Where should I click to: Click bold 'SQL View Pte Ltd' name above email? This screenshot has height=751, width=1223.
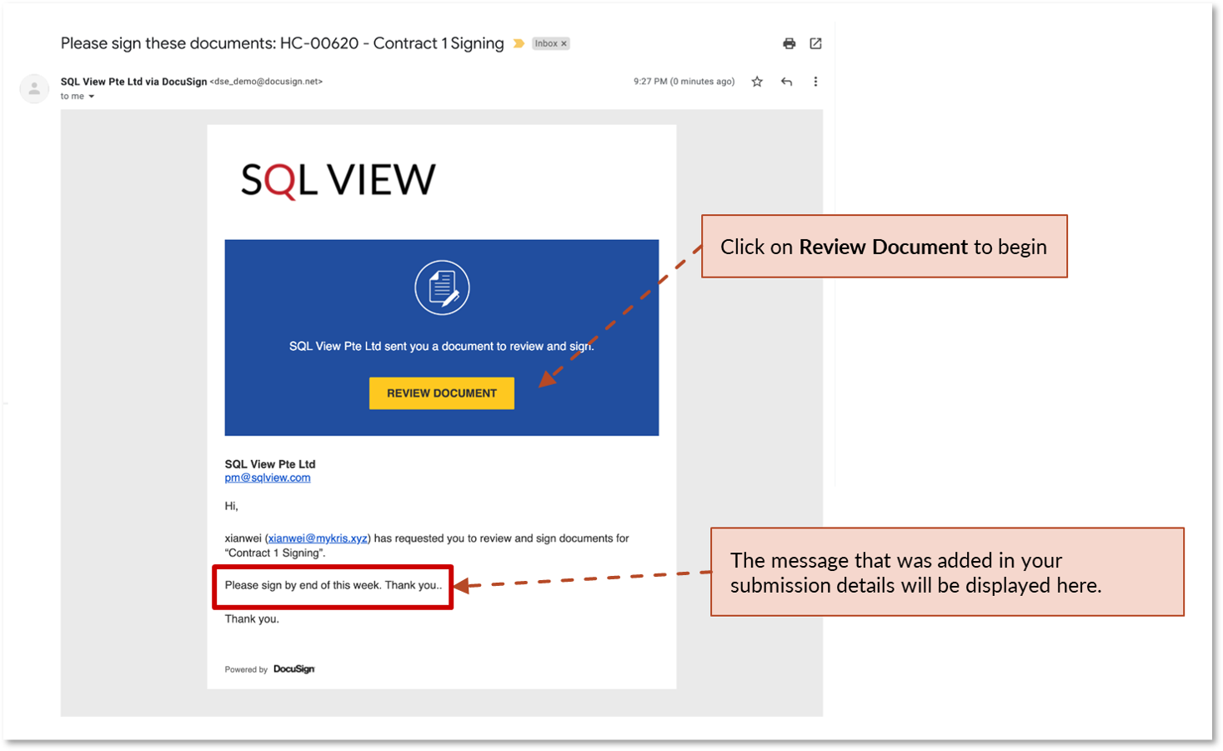tap(270, 464)
